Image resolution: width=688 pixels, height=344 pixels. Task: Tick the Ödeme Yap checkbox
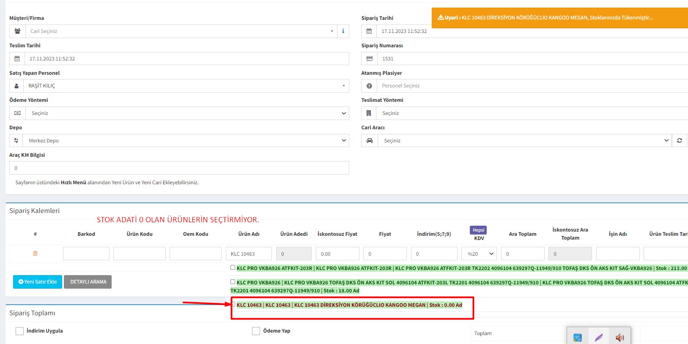[256, 331]
